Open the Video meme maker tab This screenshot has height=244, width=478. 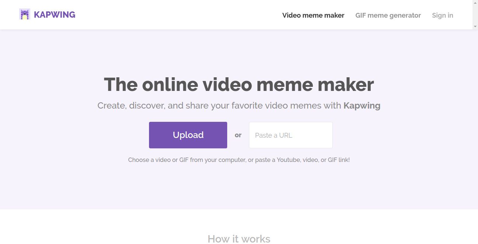(313, 15)
